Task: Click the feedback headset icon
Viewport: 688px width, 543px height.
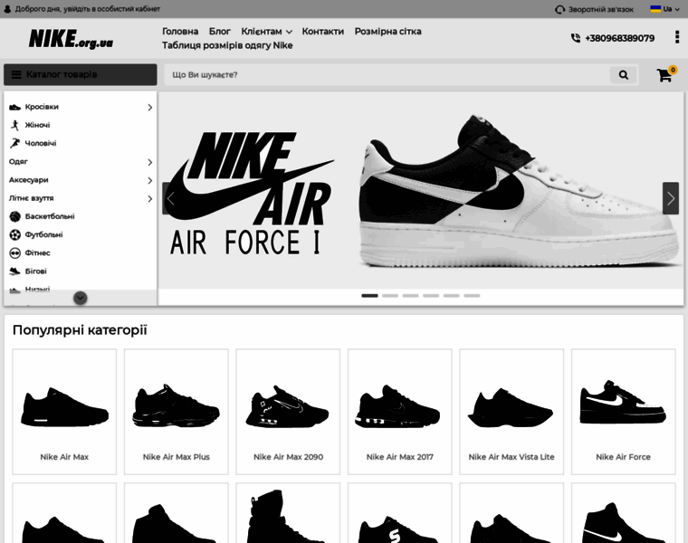Action: 559,9
